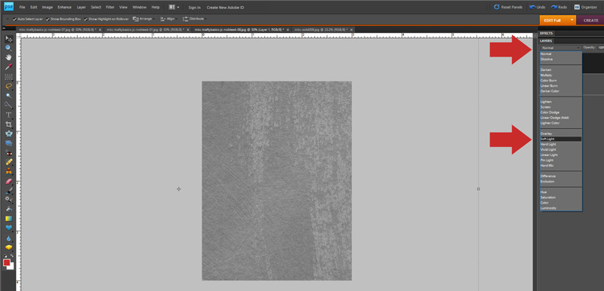
Task: Select the Horizontal Type tool
Action: [8, 115]
